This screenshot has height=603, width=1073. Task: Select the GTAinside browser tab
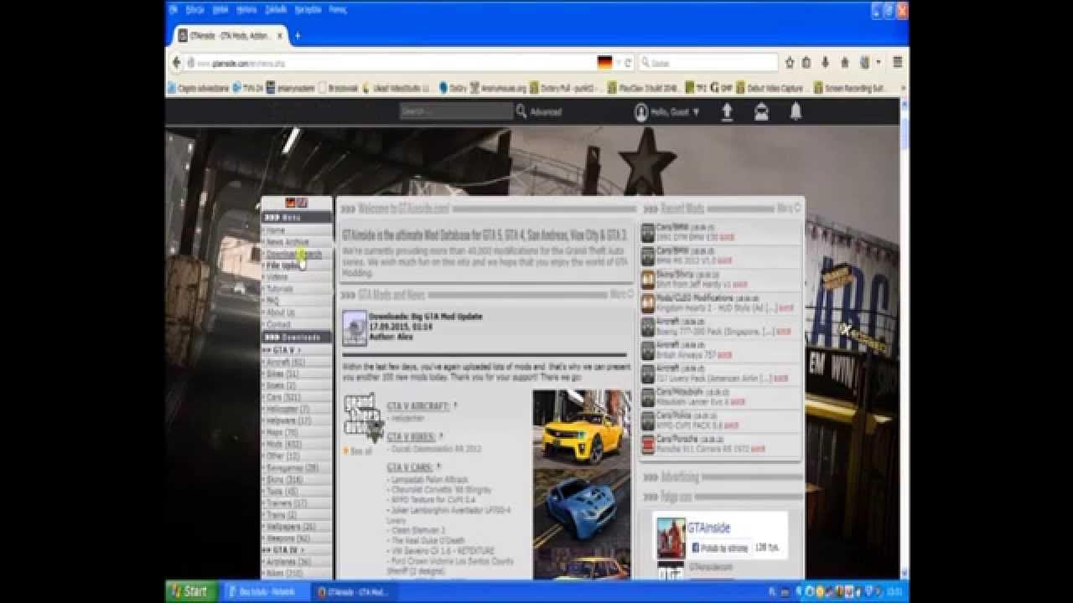click(232, 36)
